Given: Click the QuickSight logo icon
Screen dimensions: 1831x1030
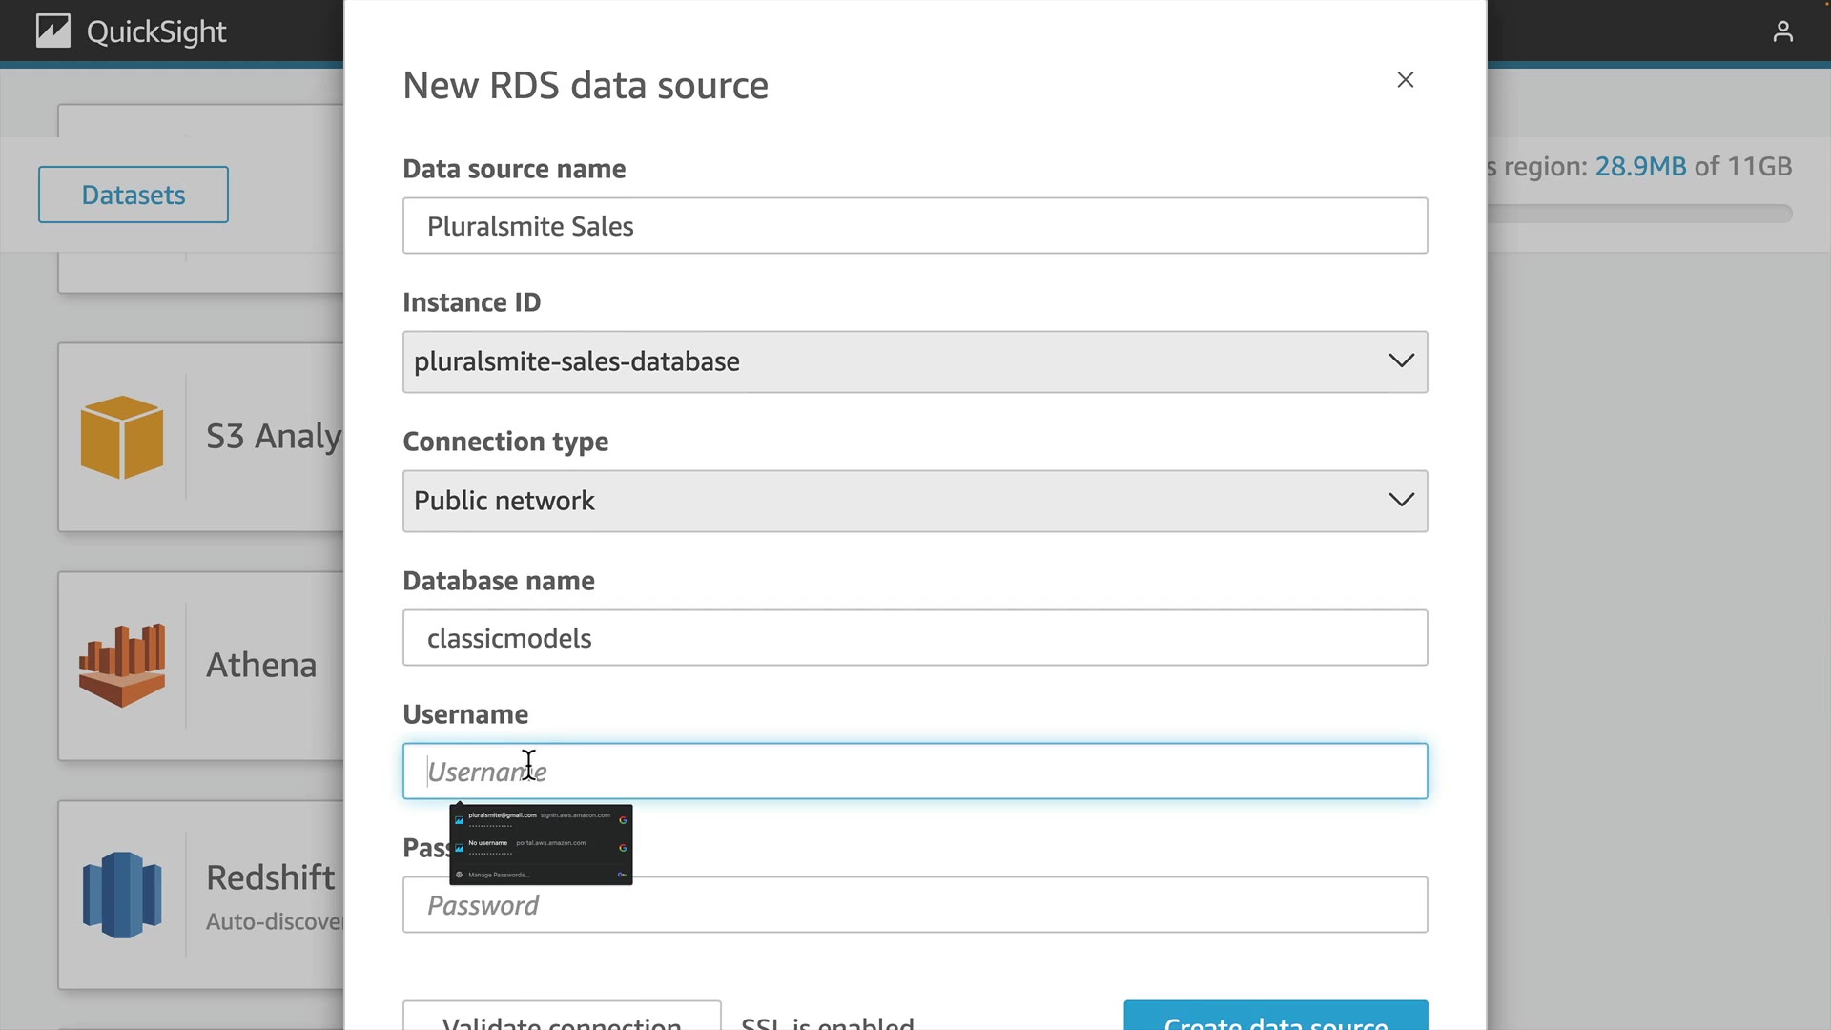Looking at the screenshot, I should point(53,31).
